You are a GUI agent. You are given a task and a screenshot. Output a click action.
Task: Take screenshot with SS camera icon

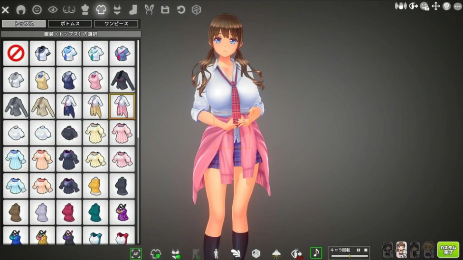click(x=447, y=6)
